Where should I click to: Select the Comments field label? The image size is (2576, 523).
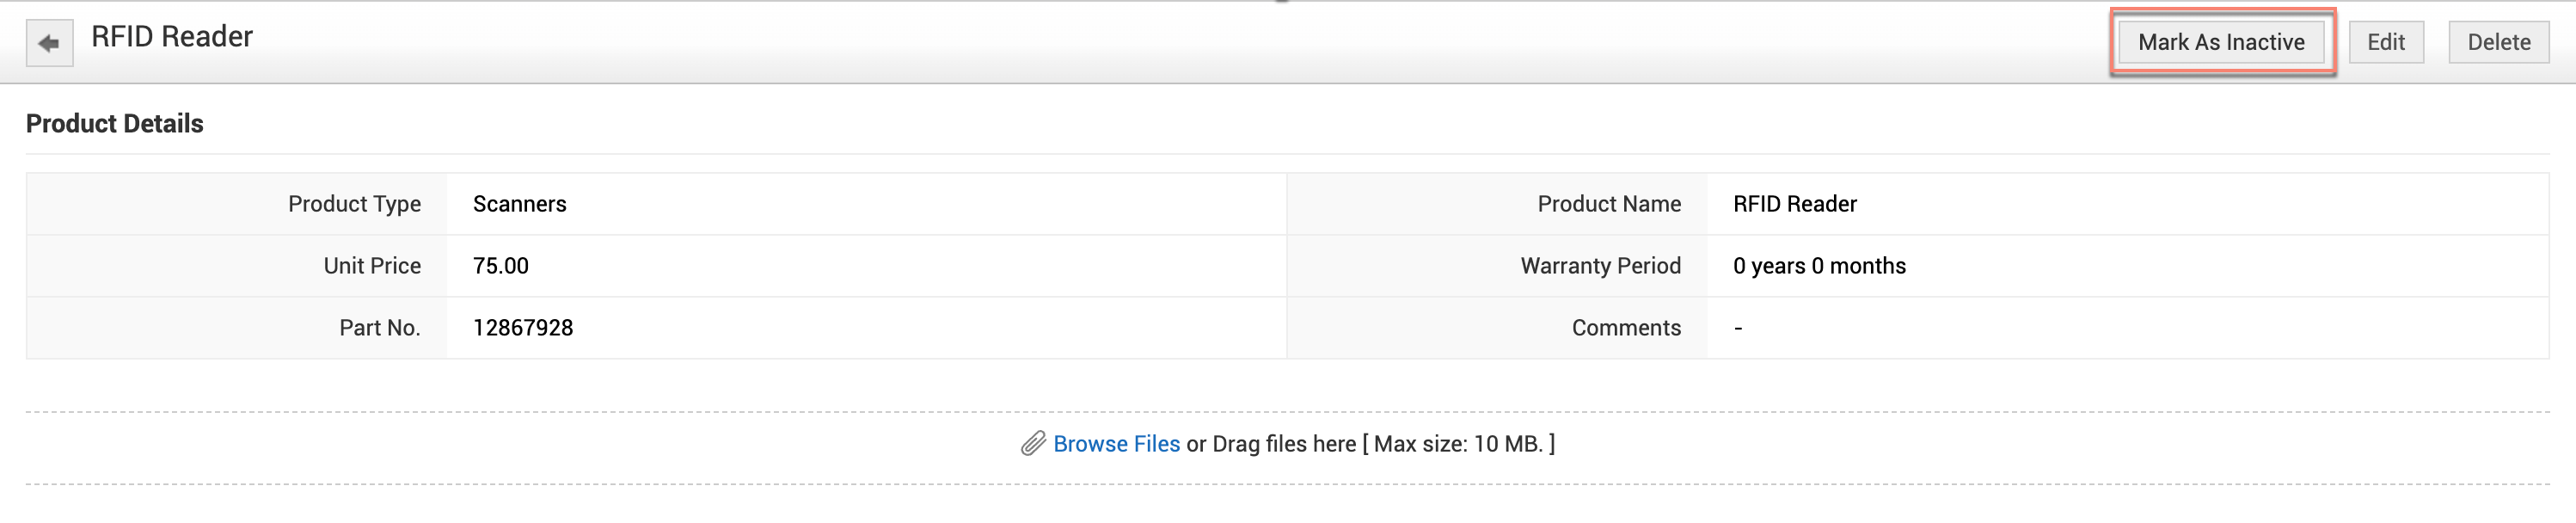(x=1626, y=328)
